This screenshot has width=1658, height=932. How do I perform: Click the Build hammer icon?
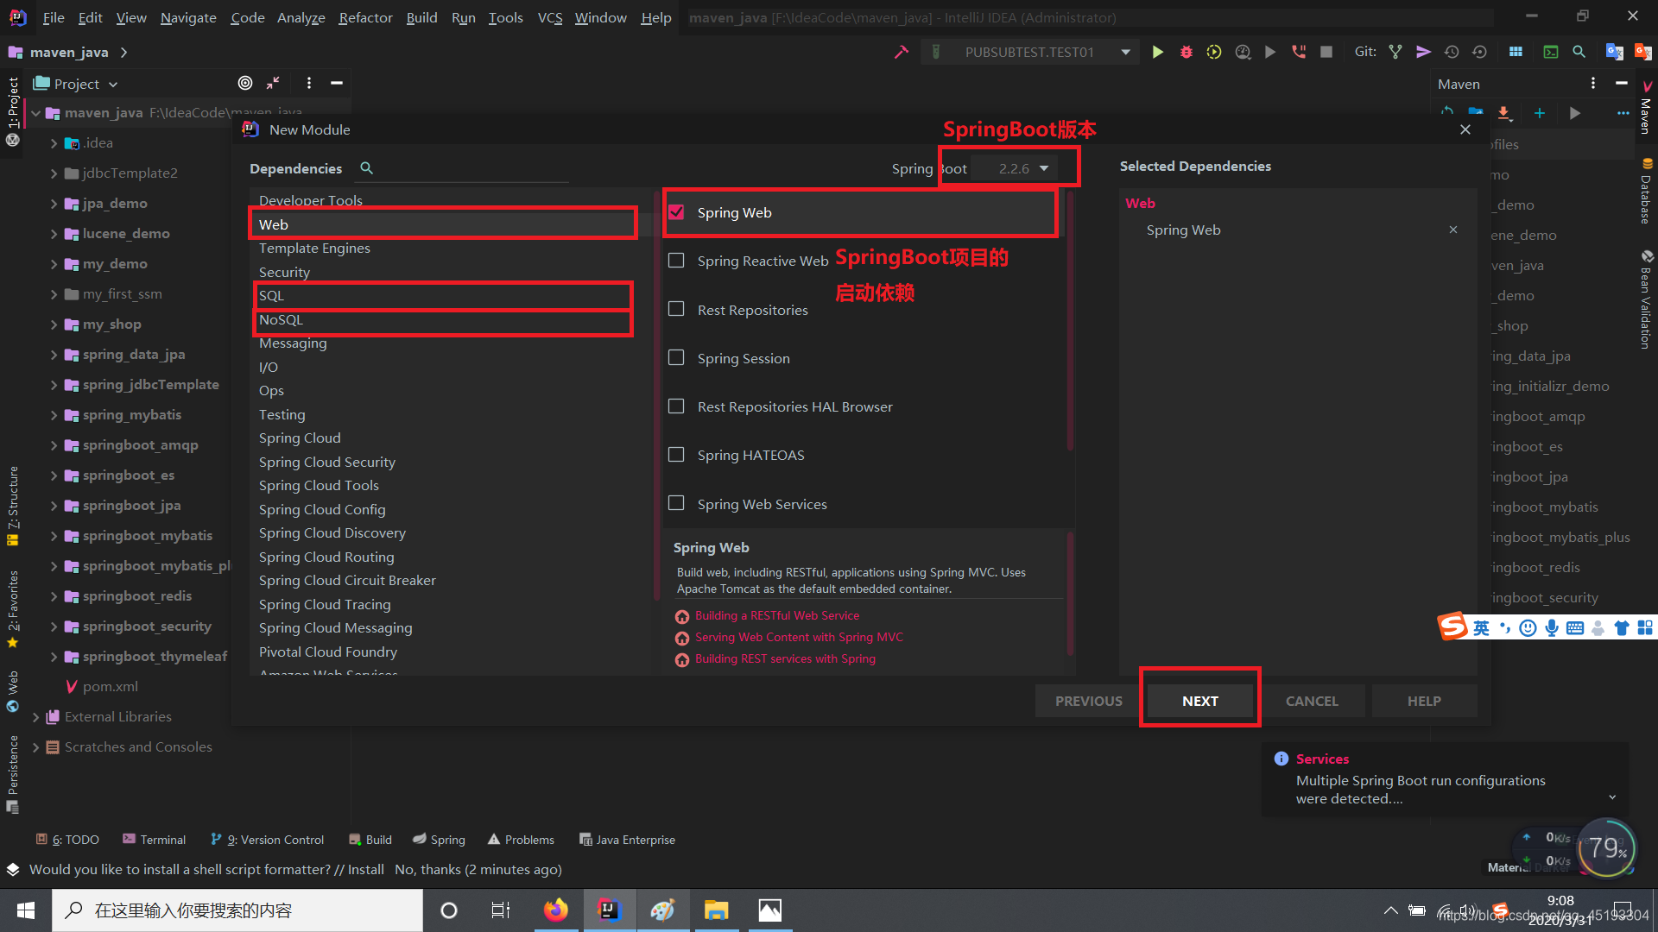902,52
